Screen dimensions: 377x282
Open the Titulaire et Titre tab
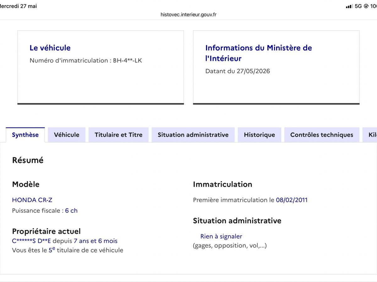coord(118,135)
